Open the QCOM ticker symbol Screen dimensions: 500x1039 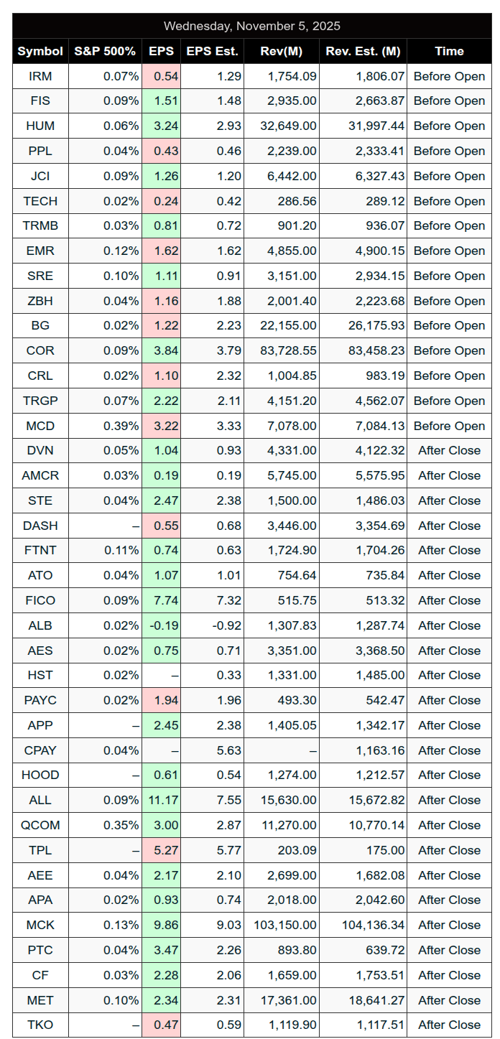pos(40,825)
